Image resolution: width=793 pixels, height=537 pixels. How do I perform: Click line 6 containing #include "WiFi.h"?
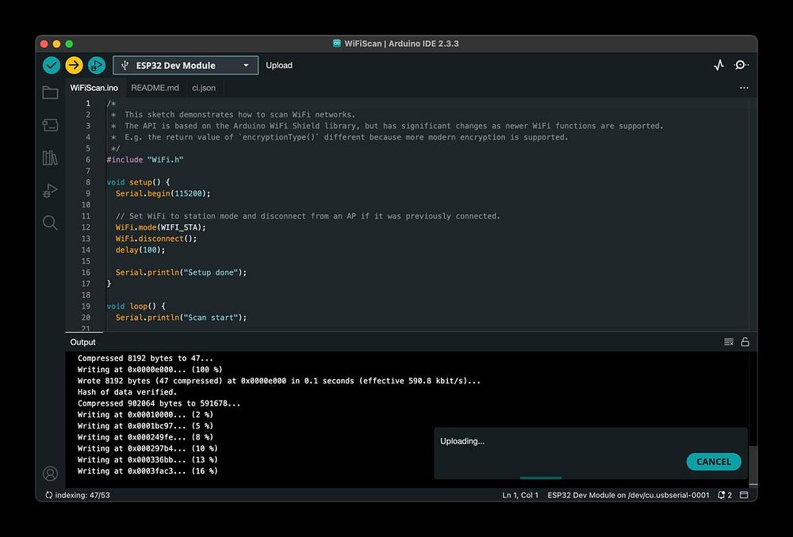click(x=145, y=160)
